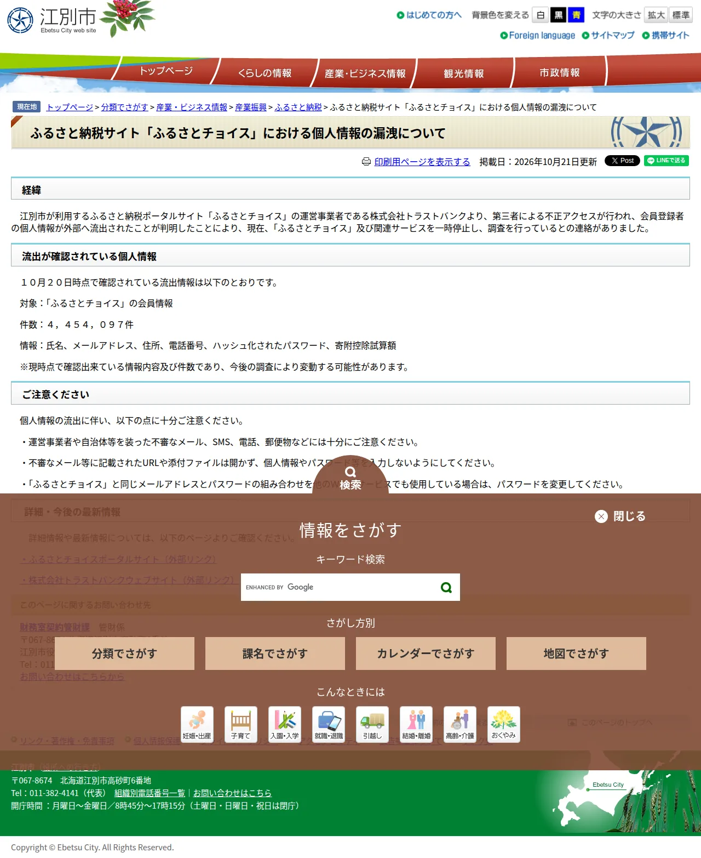Set background color to black 黒
Image resolution: width=701 pixels, height=858 pixels.
click(559, 15)
